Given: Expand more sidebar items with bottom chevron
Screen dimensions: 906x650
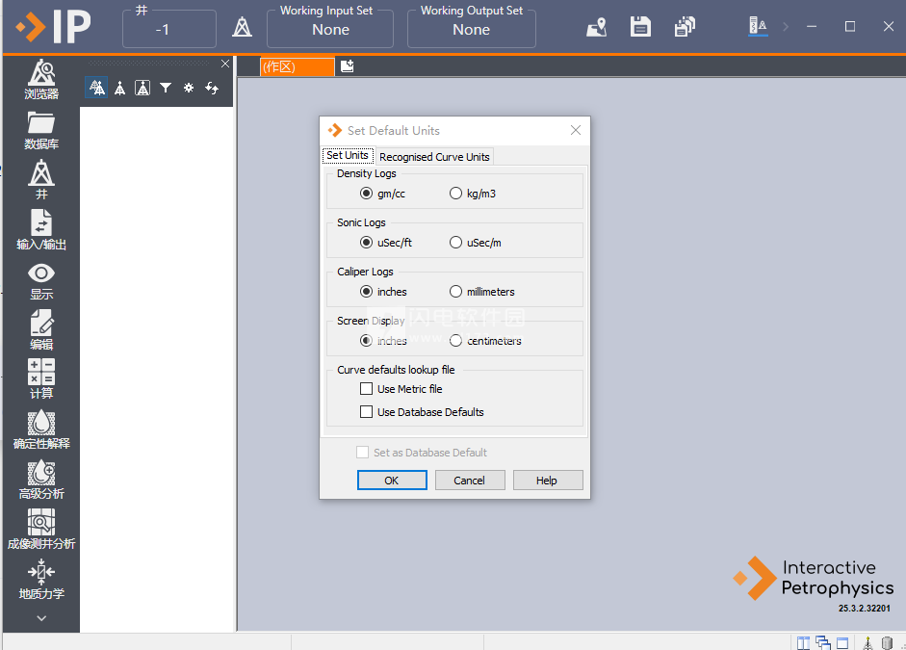Looking at the screenshot, I should pyautogui.click(x=40, y=618).
